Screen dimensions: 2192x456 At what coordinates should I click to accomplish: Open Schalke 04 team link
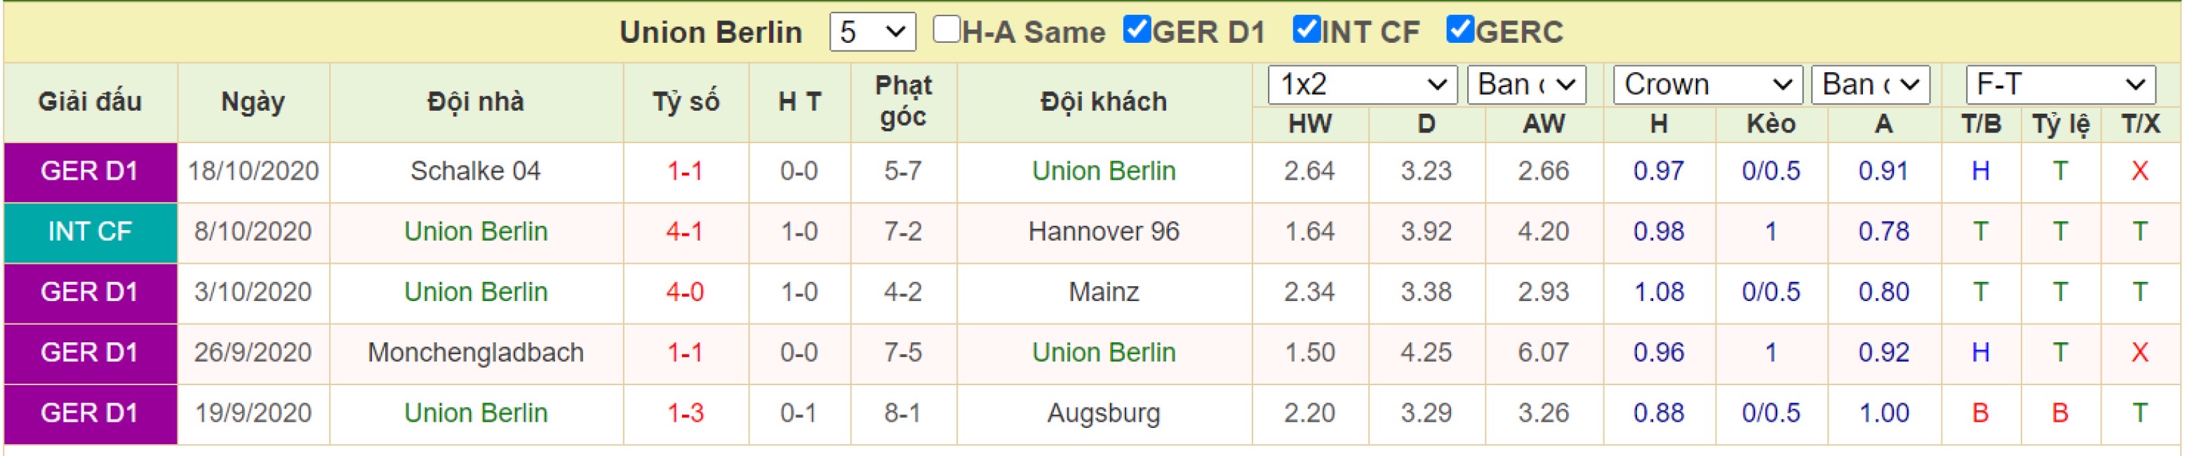tap(476, 171)
